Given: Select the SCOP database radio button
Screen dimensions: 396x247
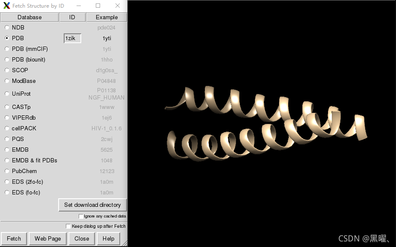Looking at the screenshot, I should (7, 70).
